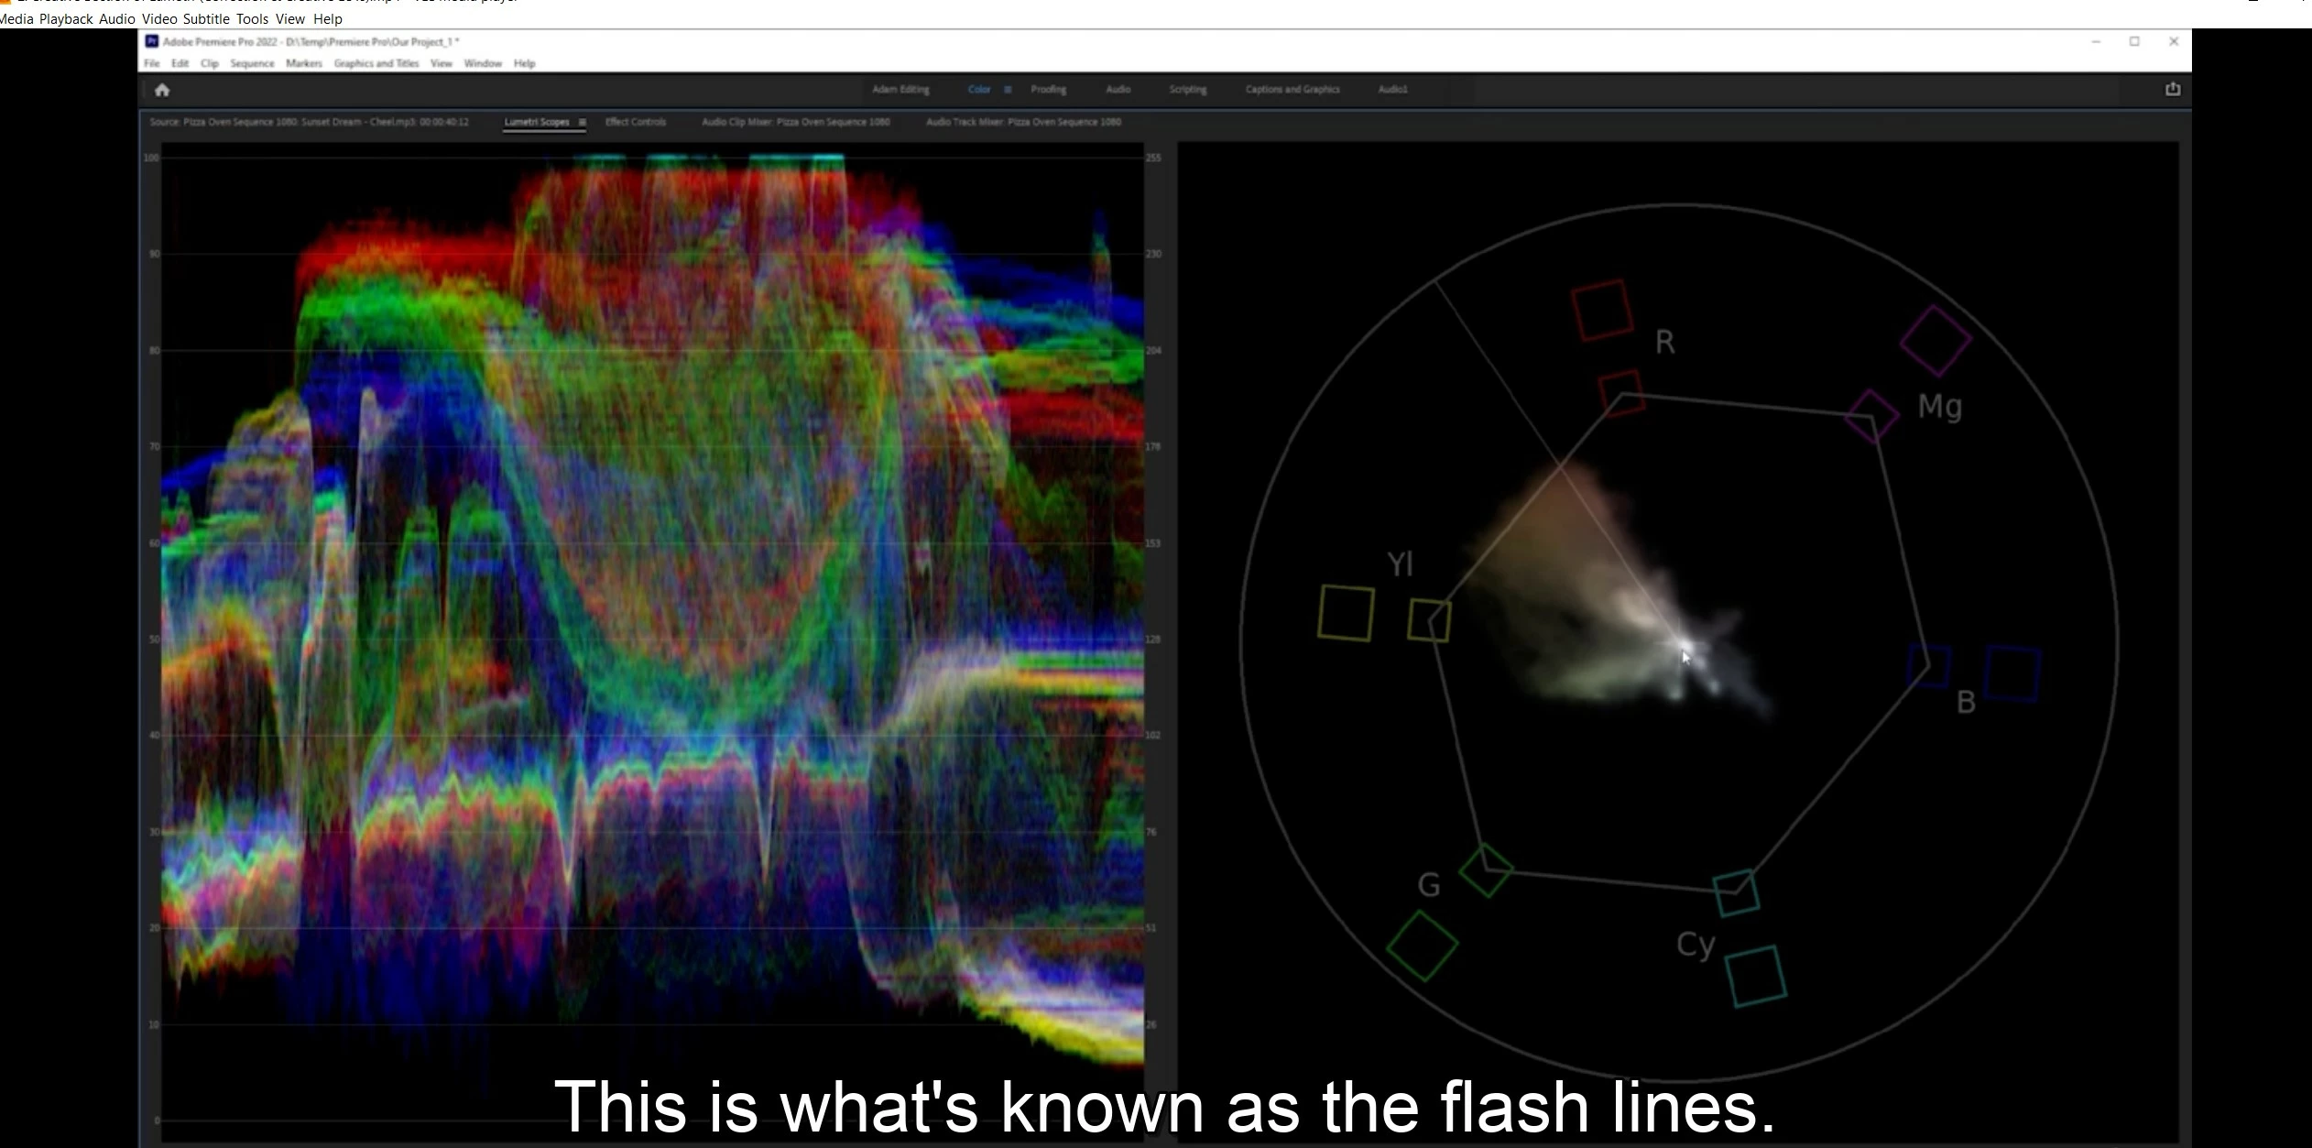The height and width of the screenshot is (1148, 2312).
Task: Open the Premiere Pro Clip menu
Action: coord(210,63)
